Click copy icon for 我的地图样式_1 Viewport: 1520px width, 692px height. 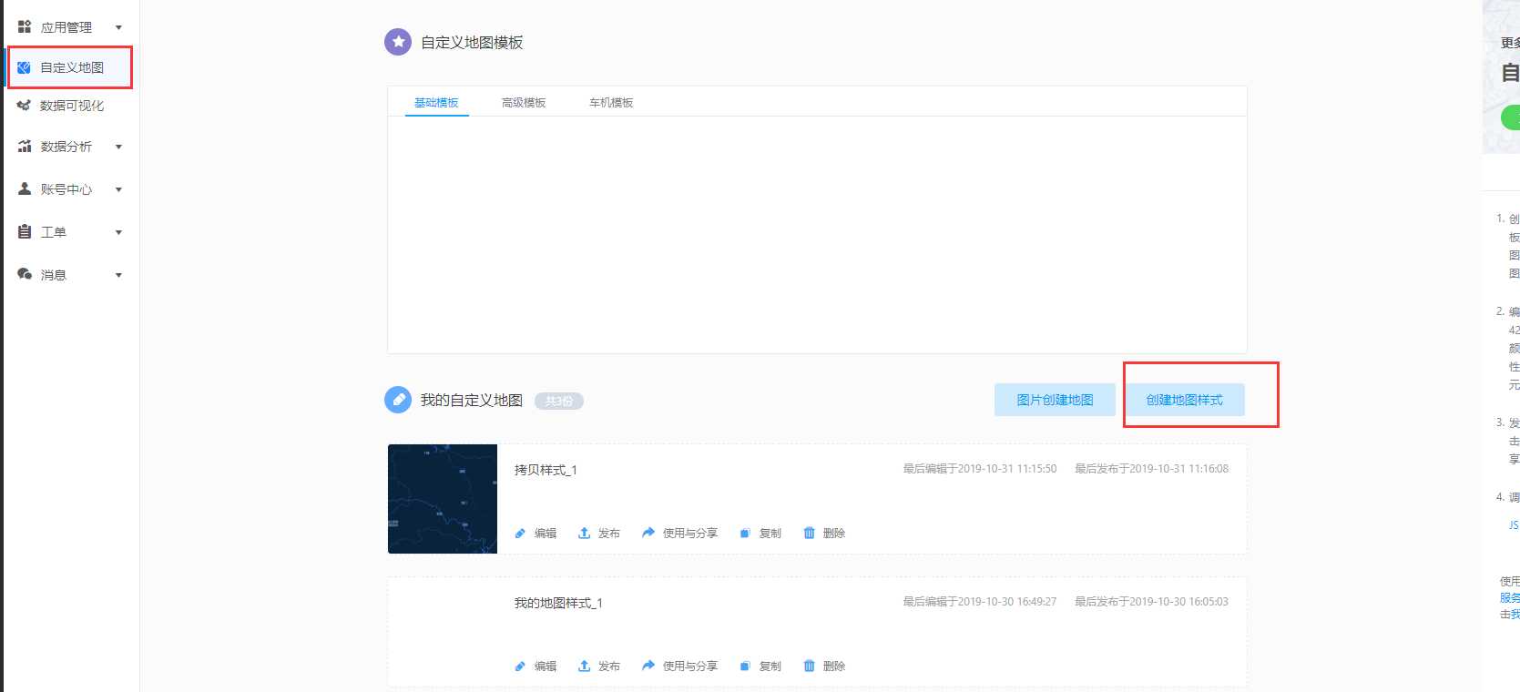pyautogui.click(x=745, y=667)
